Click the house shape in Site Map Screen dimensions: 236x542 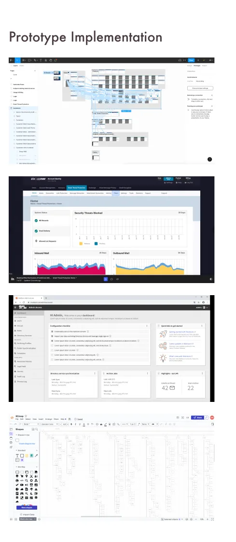36,472
